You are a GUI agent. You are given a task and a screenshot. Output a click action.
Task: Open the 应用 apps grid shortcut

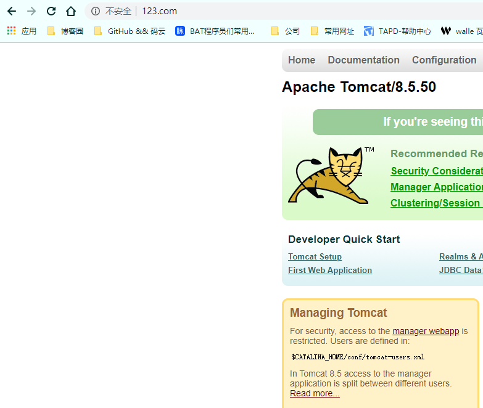[22, 31]
